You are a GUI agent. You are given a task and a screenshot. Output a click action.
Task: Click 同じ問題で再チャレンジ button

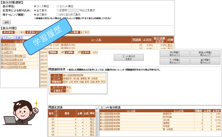pyautogui.click(x=173, y=54)
